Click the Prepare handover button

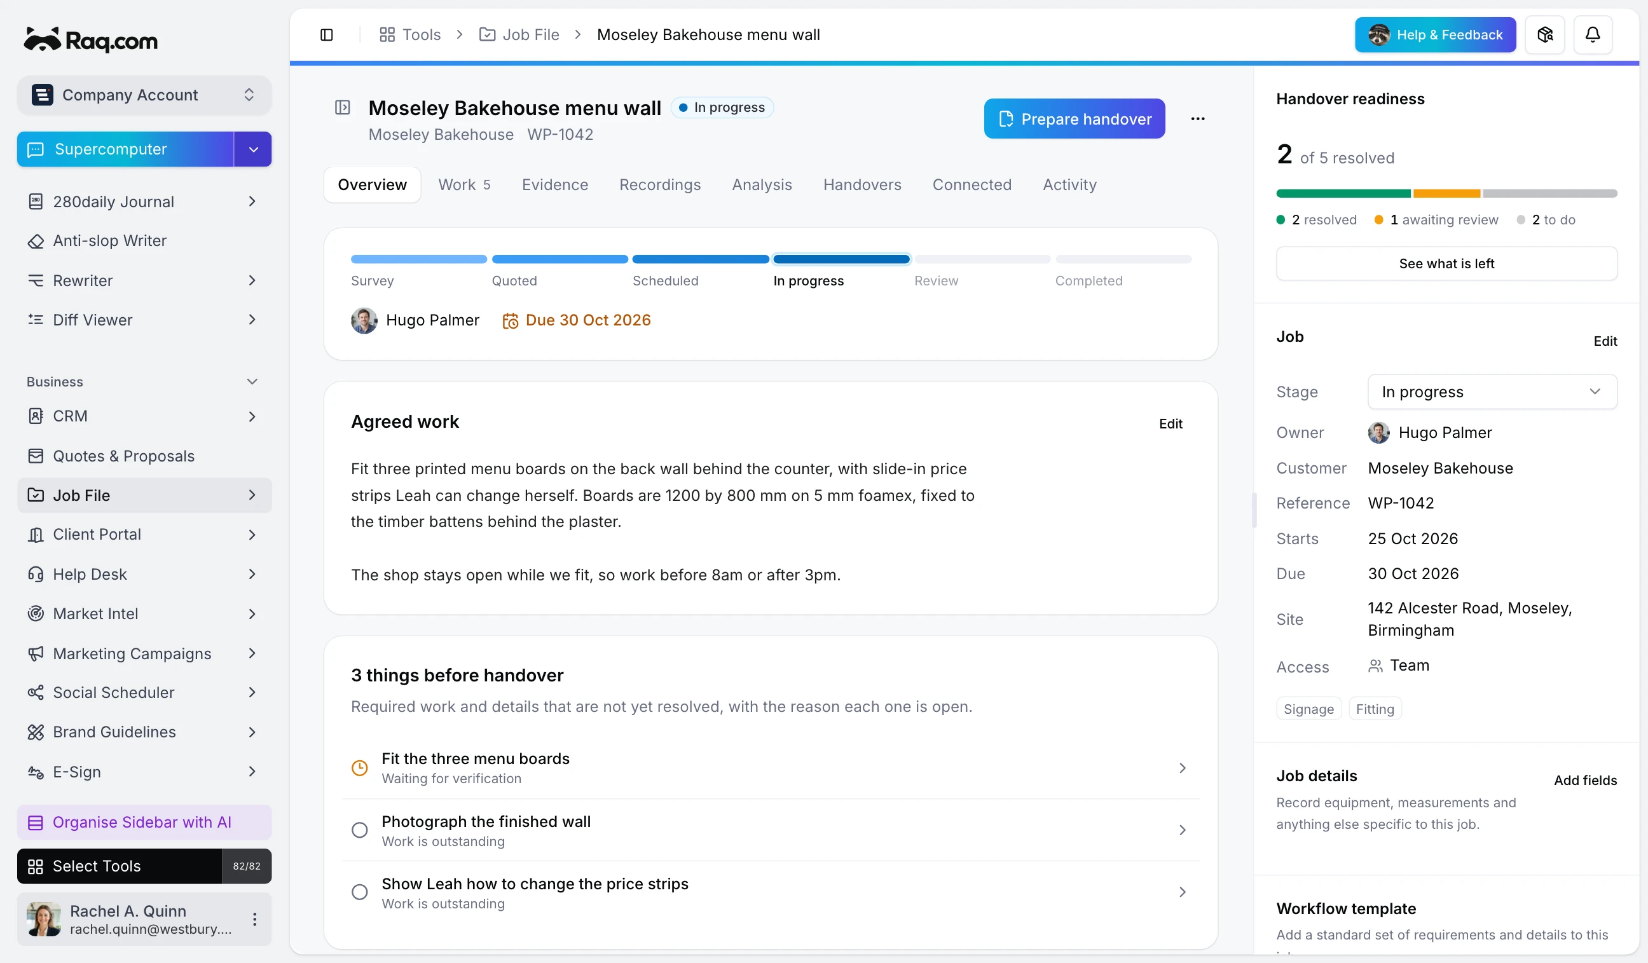coord(1074,119)
